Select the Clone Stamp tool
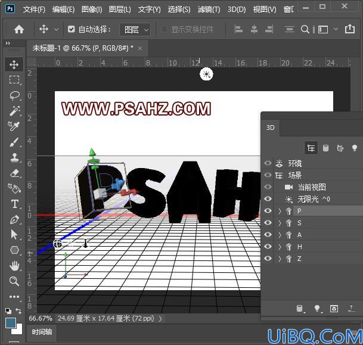 coord(14,157)
